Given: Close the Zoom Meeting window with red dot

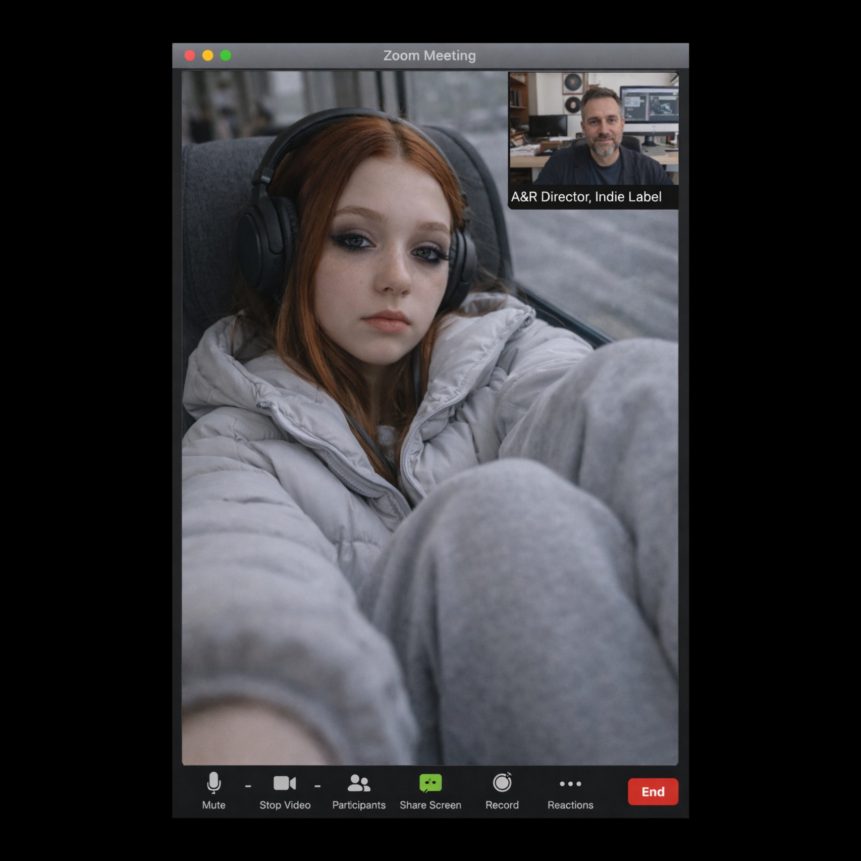Looking at the screenshot, I should coord(190,56).
